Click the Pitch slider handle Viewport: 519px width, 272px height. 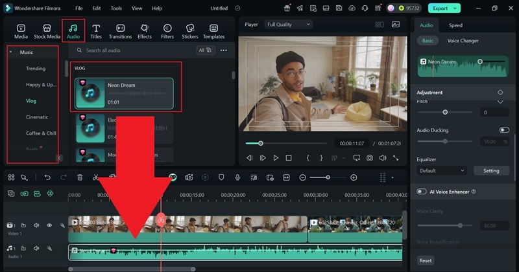click(x=445, y=112)
